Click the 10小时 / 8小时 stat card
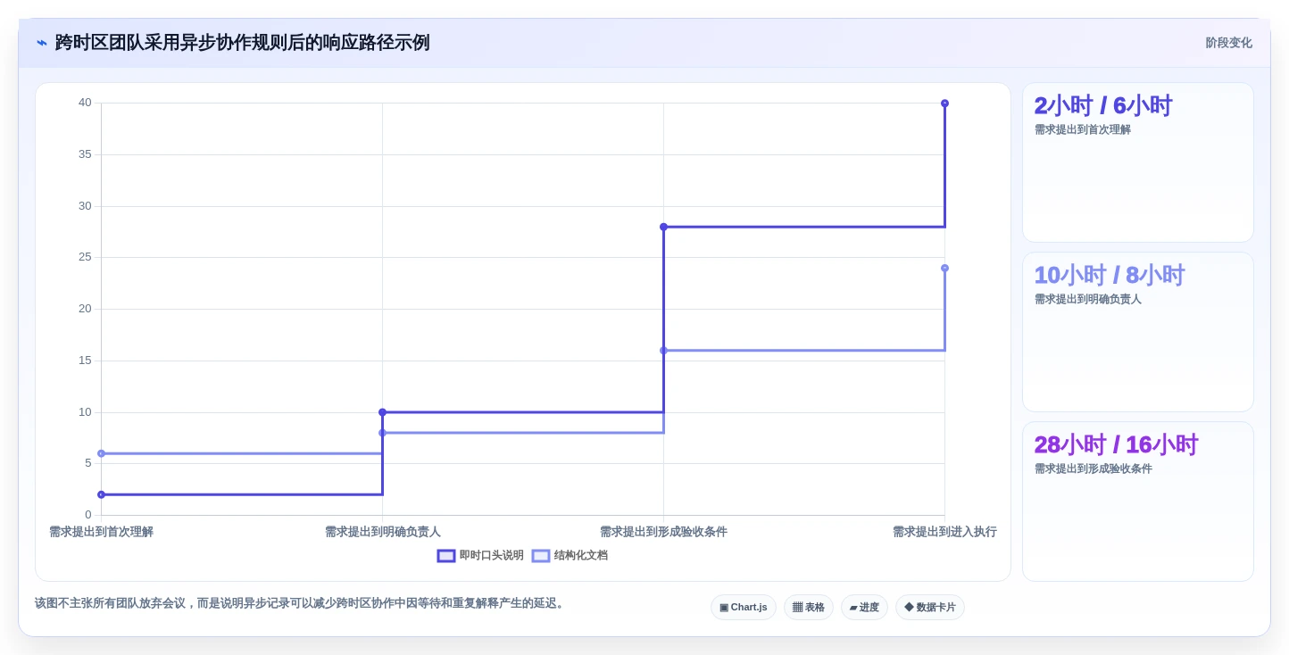This screenshot has width=1289, height=655. 1138,332
